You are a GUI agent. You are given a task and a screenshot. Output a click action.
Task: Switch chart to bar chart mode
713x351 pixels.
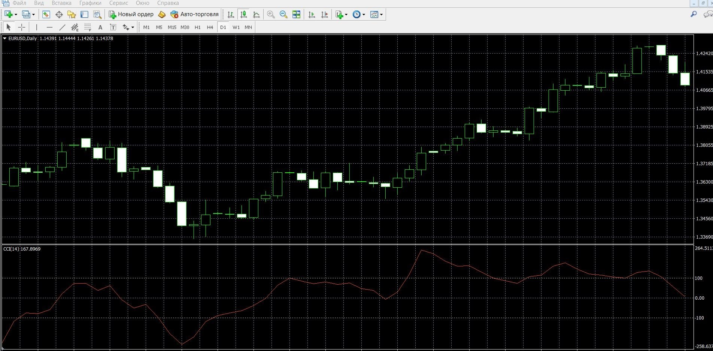pos(231,15)
